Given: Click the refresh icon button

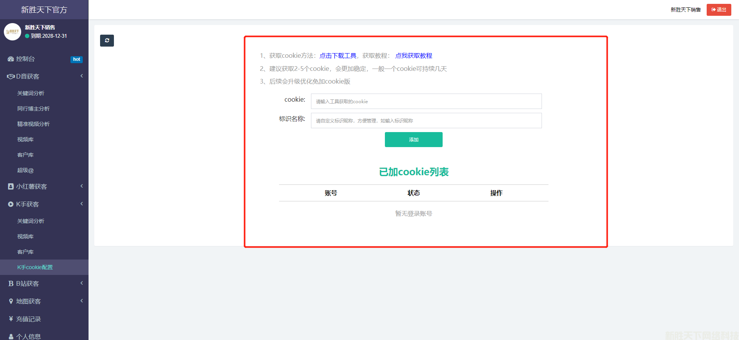Looking at the screenshot, I should 107,40.
